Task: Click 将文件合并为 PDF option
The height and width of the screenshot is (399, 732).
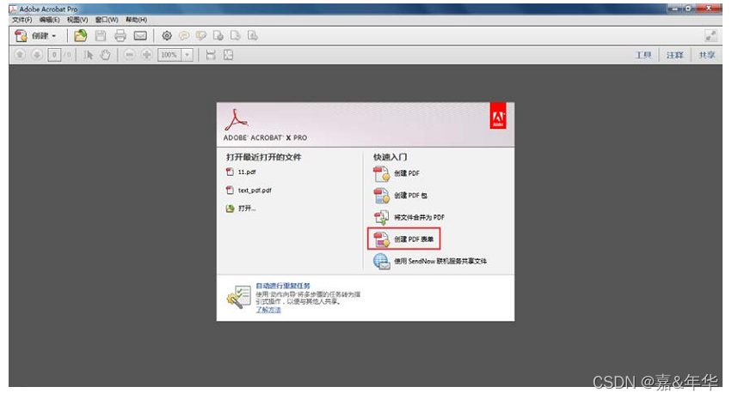Action: click(x=419, y=217)
